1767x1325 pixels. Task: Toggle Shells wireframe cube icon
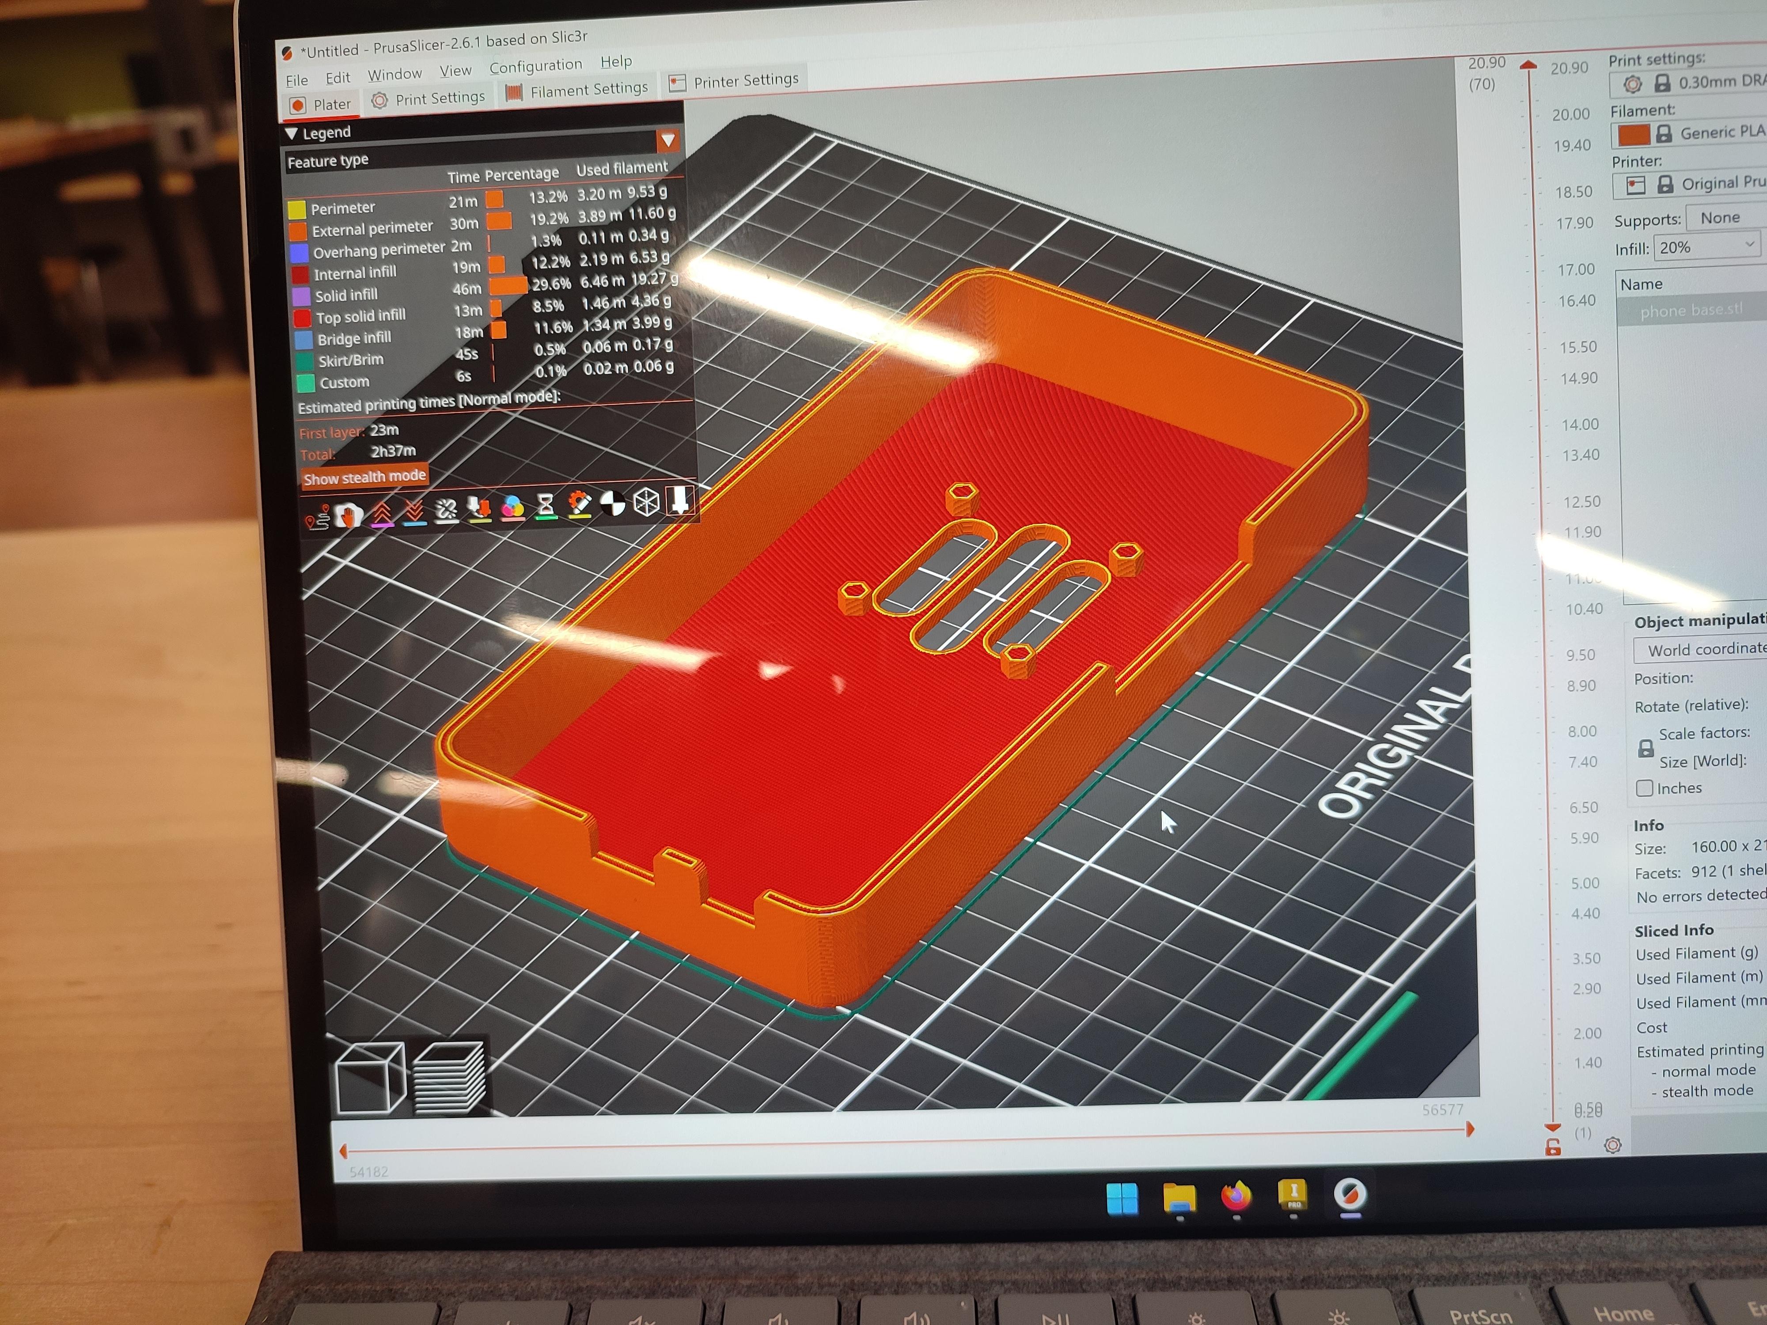(x=646, y=502)
